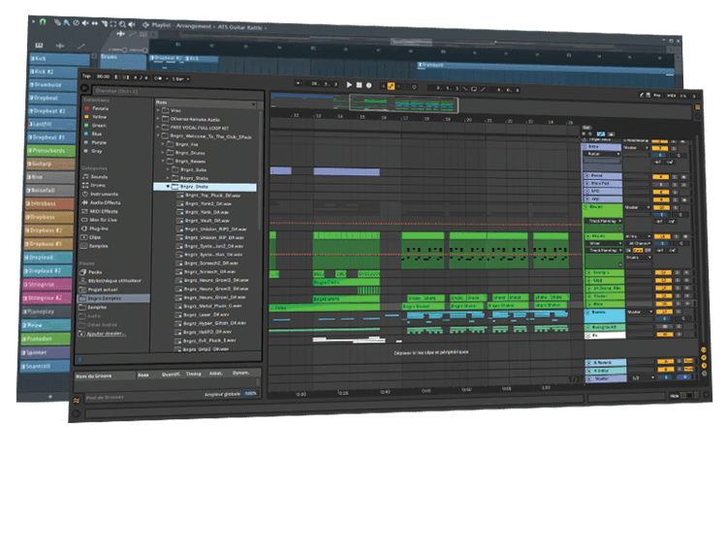
Task: Open the Instruments category in browser
Action: (105, 195)
